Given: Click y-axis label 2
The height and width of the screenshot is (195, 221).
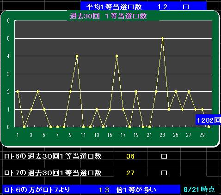Looking at the screenshot, I should [8, 92].
